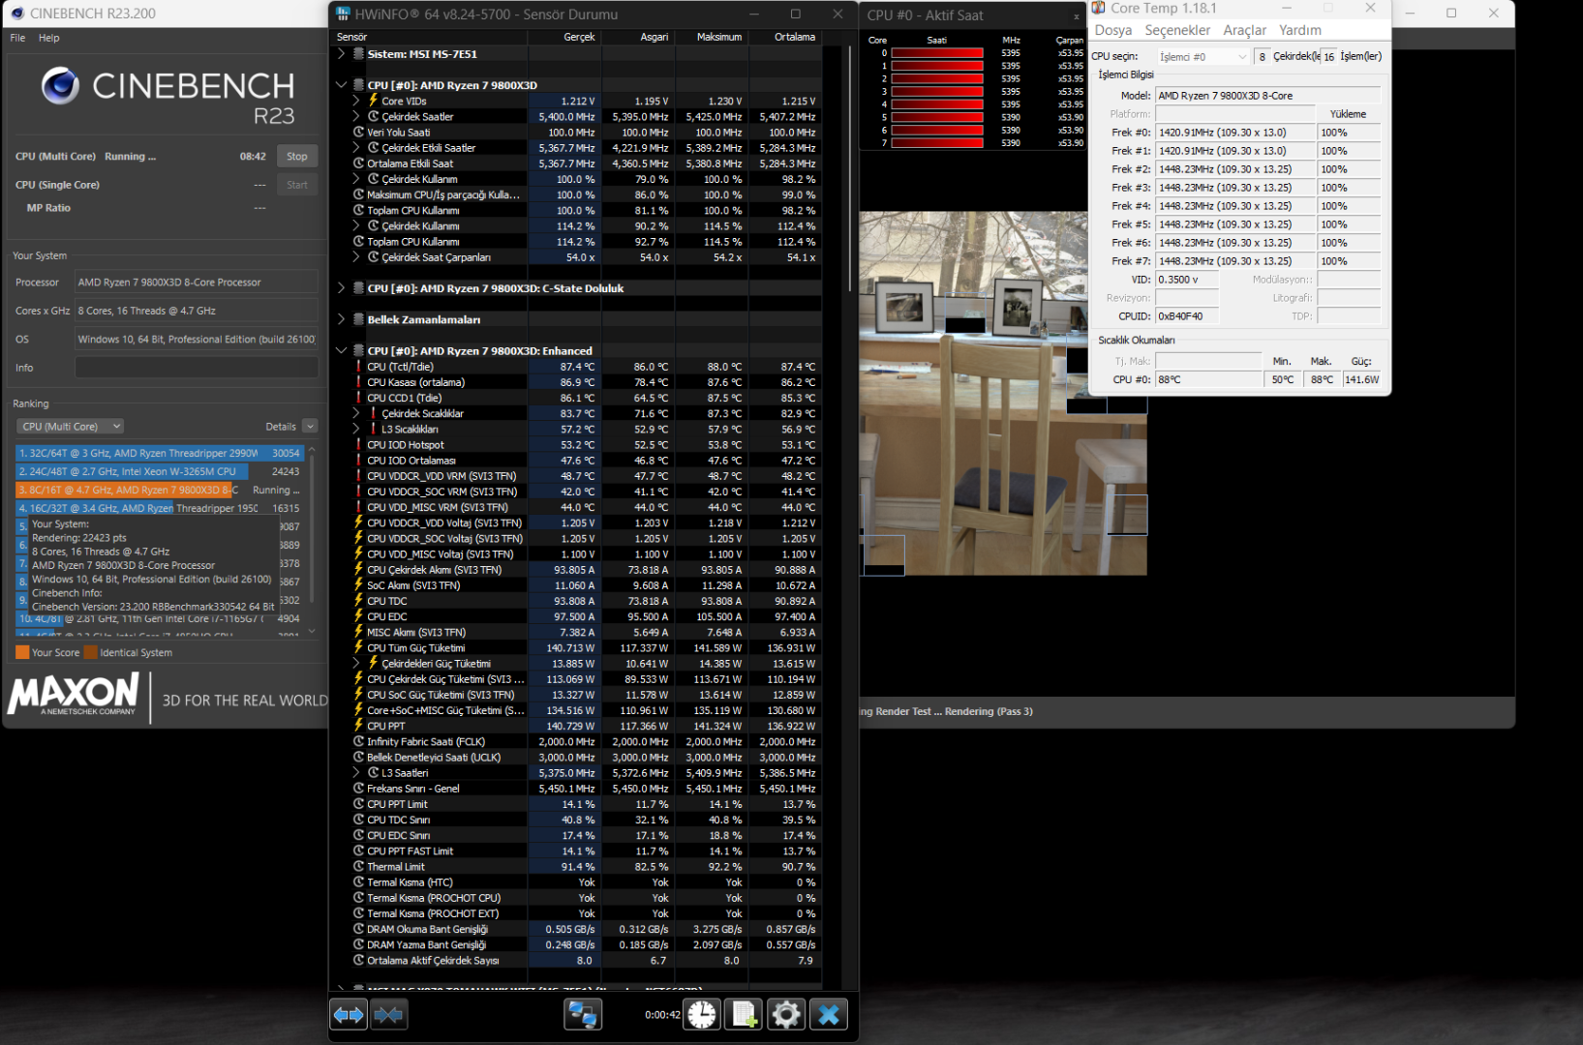
Task: Click the Gerçek column header in HWiNFO
Action: 564,37
